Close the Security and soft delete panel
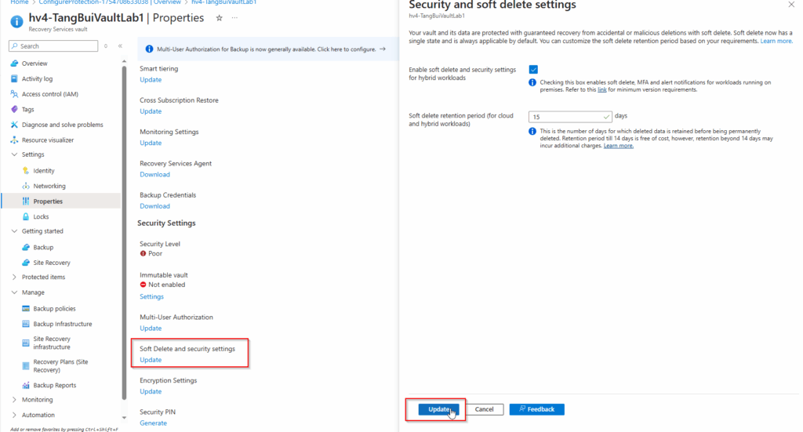This screenshot has height=432, width=803. 792,5
